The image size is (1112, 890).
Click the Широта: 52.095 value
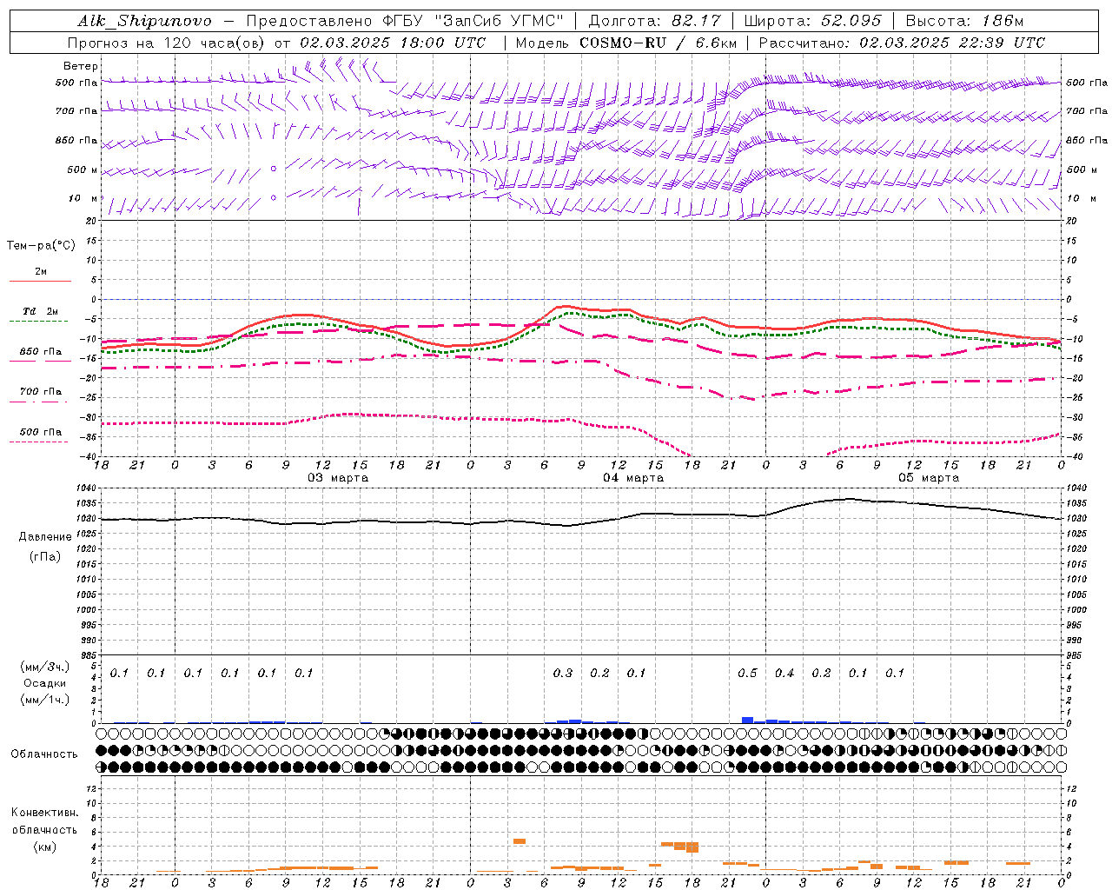(x=813, y=21)
